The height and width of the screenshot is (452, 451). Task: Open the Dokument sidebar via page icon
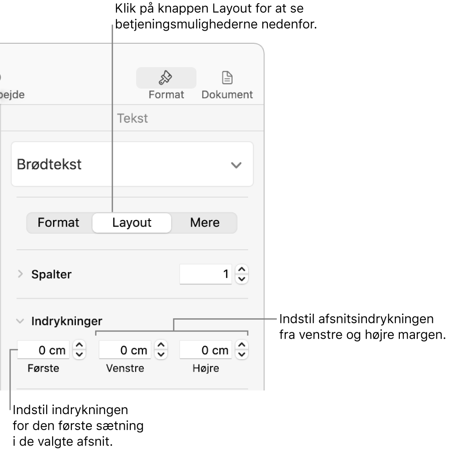[227, 78]
